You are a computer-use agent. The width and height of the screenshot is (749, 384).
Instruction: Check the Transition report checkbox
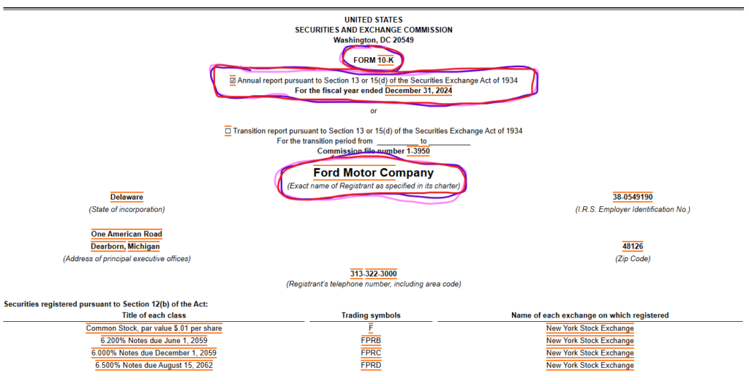[228, 131]
